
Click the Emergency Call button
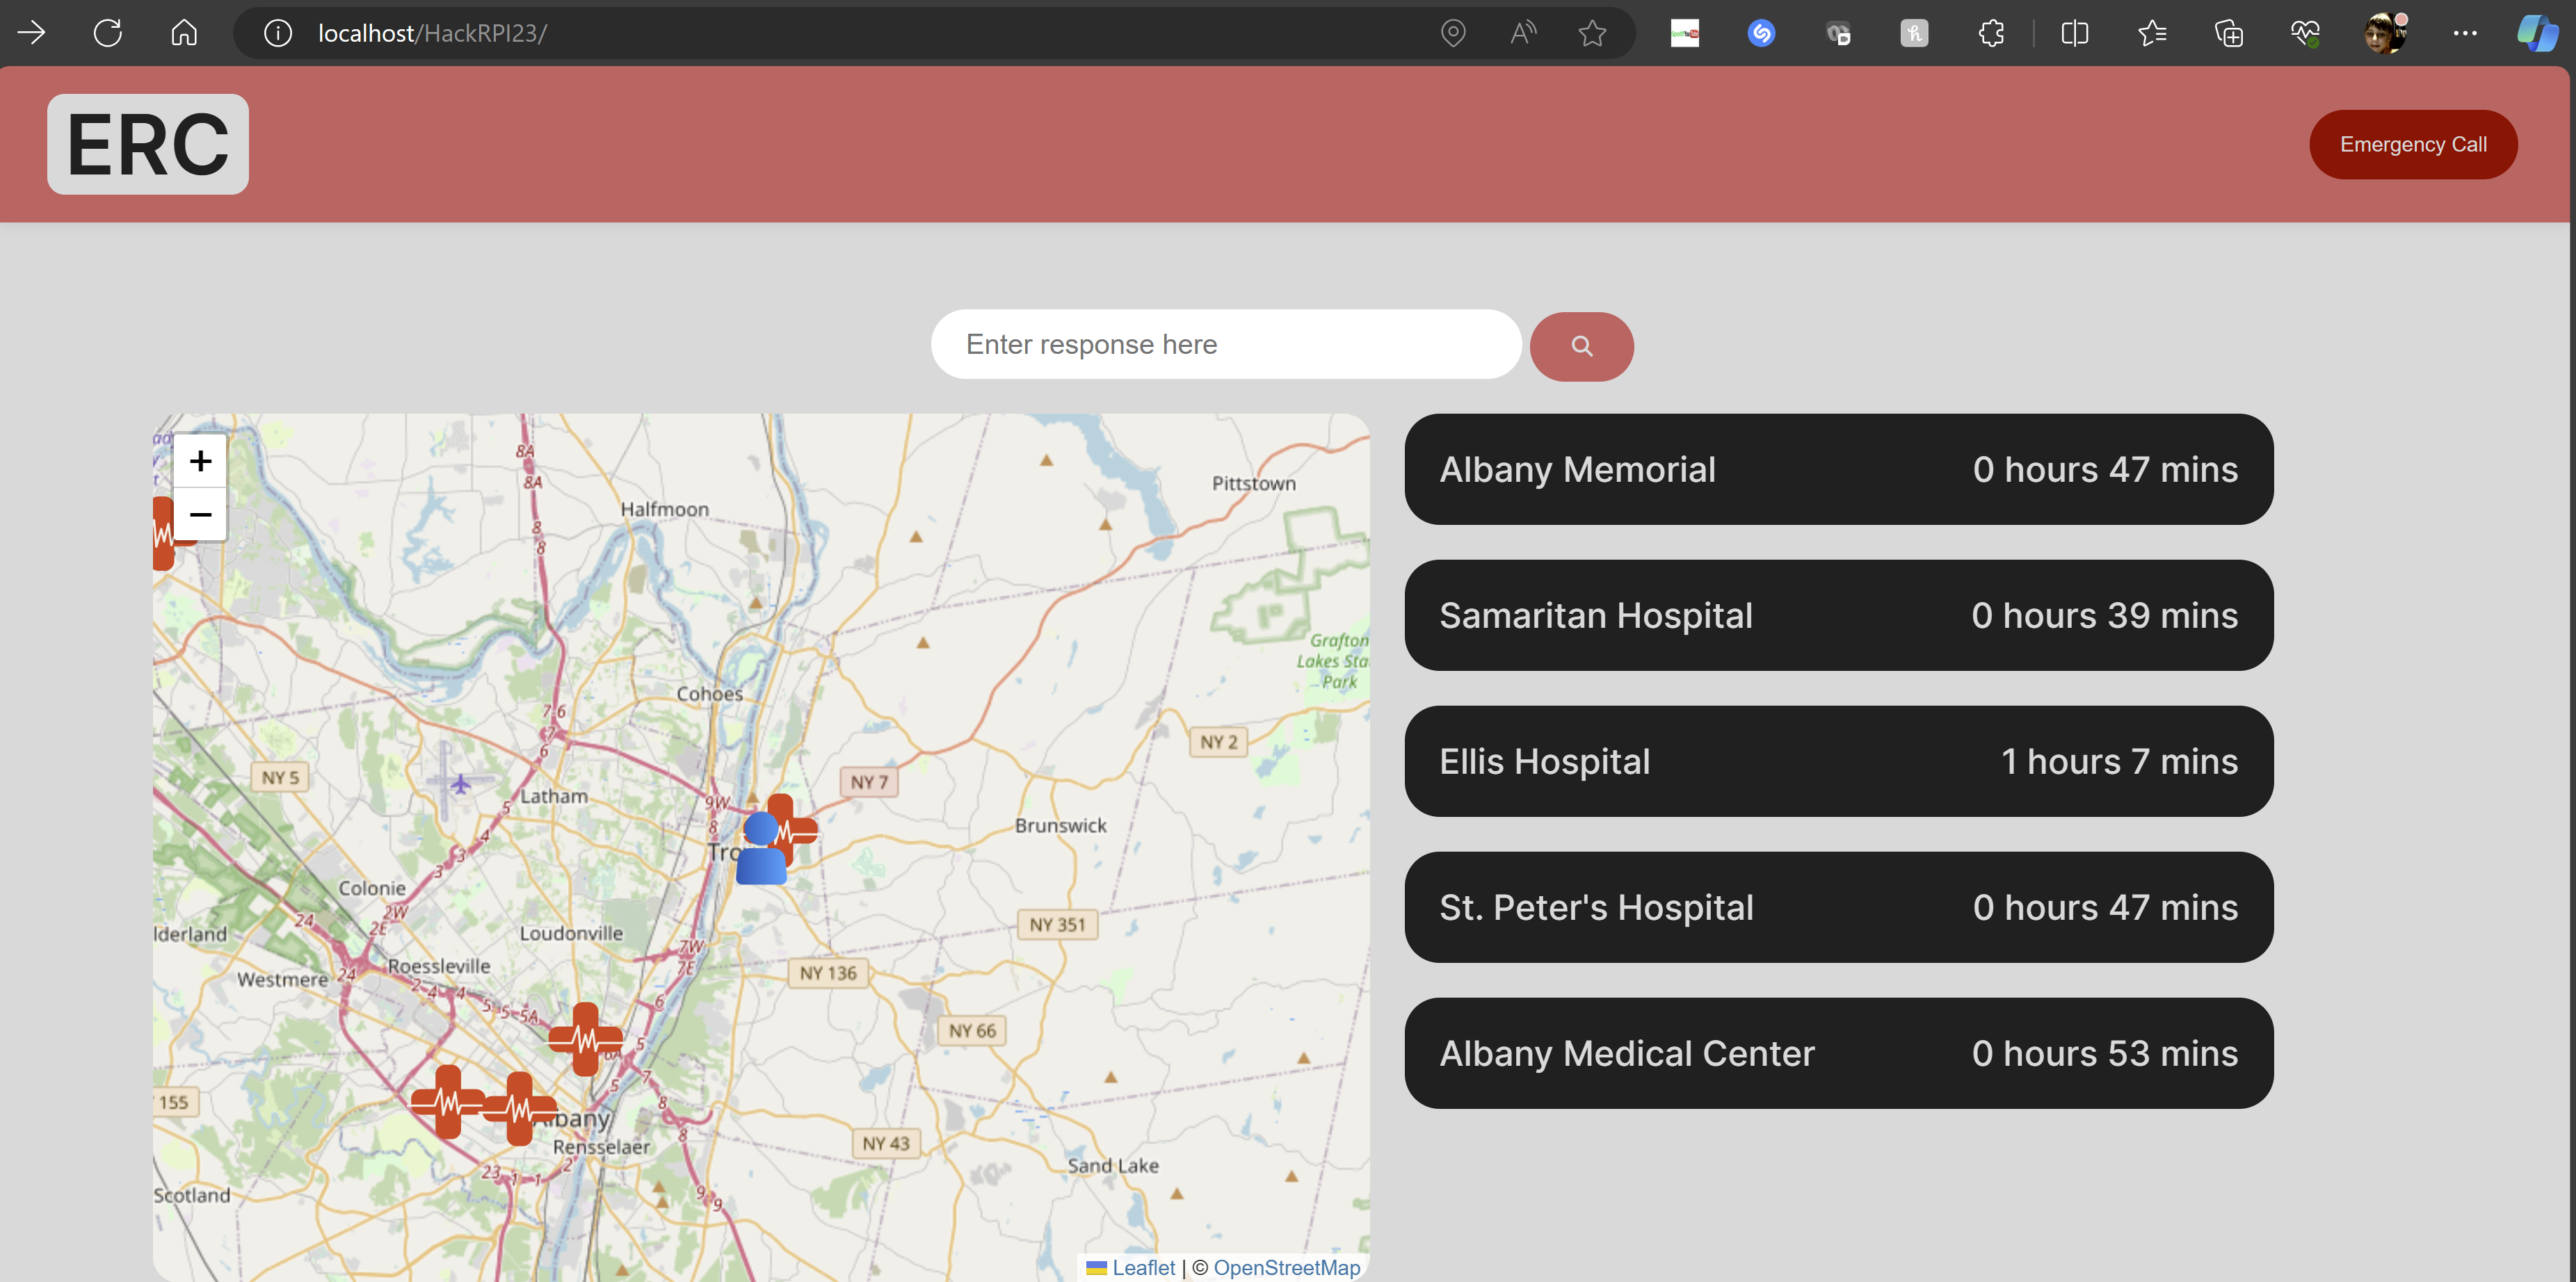2412,145
